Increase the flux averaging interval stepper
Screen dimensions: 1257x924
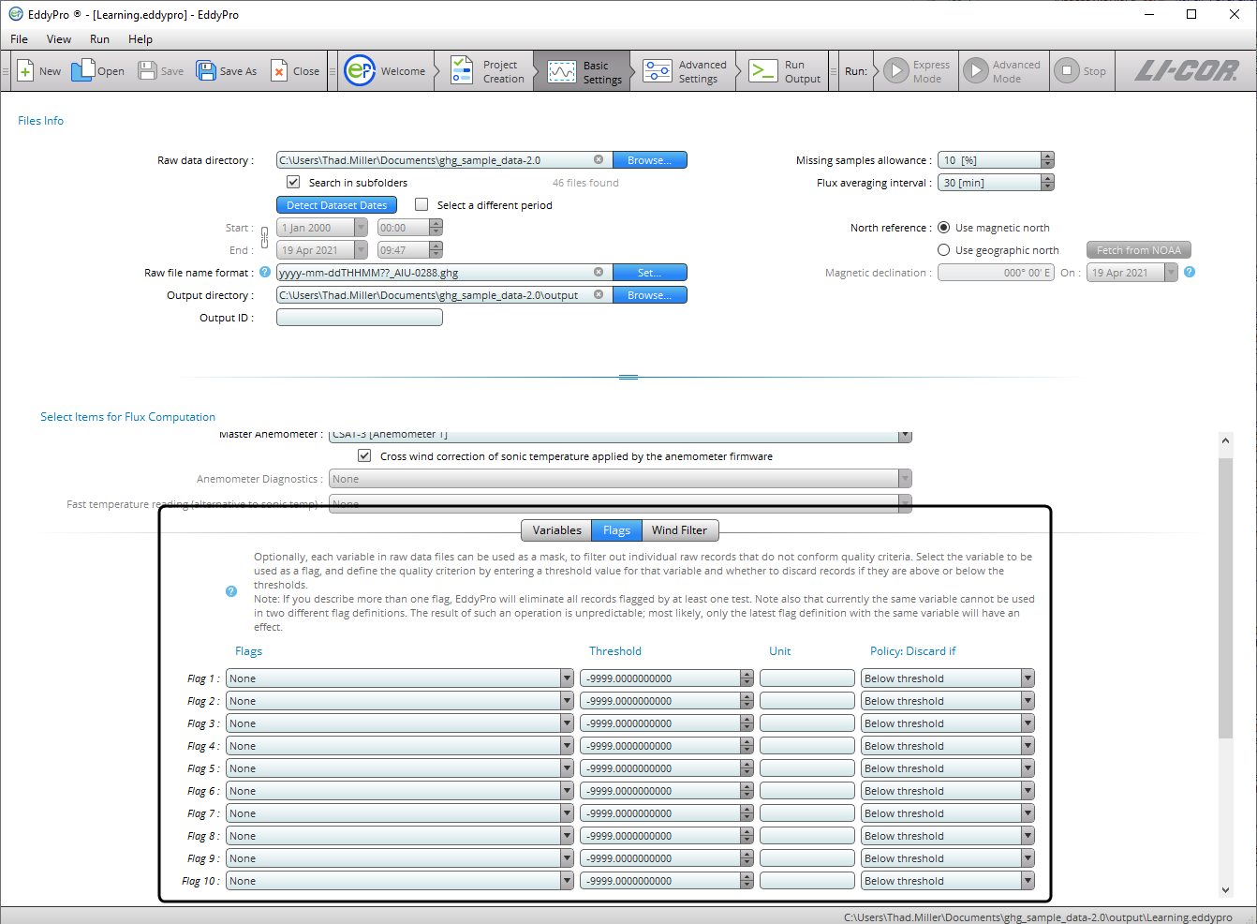pyautogui.click(x=1047, y=179)
